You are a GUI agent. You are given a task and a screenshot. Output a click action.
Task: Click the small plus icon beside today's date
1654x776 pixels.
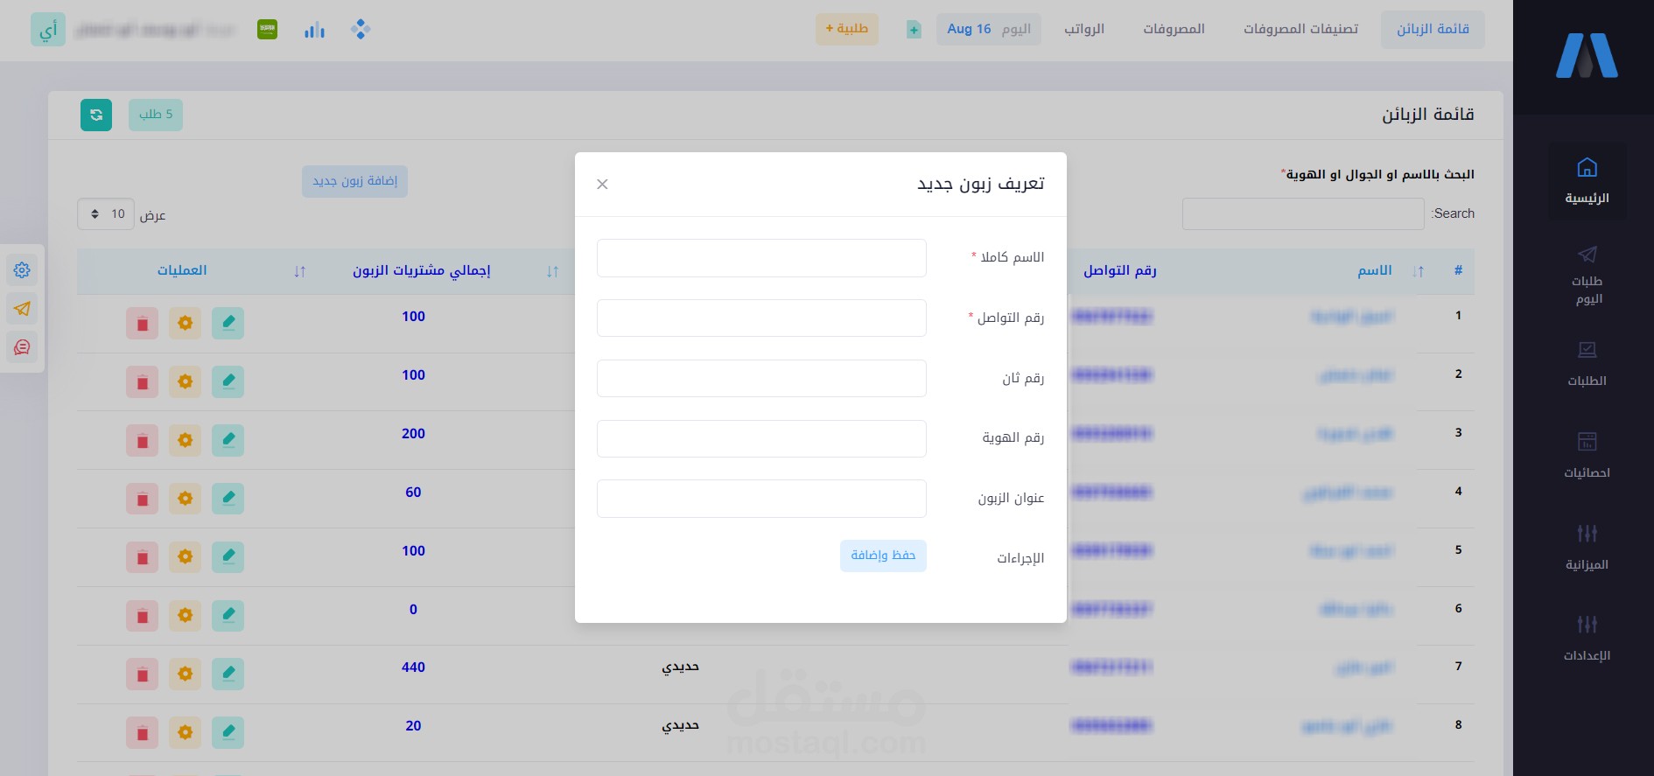[x=914, y=30]
